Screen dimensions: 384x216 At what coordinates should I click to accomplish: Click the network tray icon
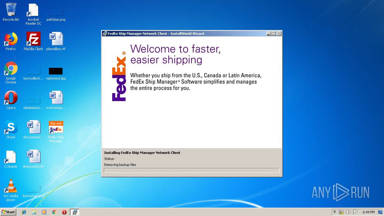click(x=341, y=212)
